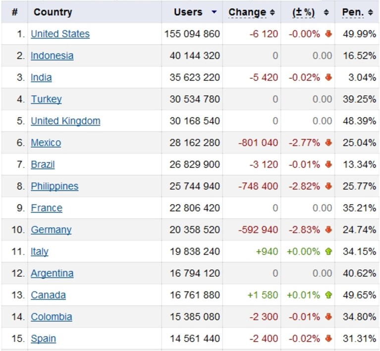This screenshot has height=351, width=380.
Task: Click the red down arrow in India row
Action: point(328,77)
